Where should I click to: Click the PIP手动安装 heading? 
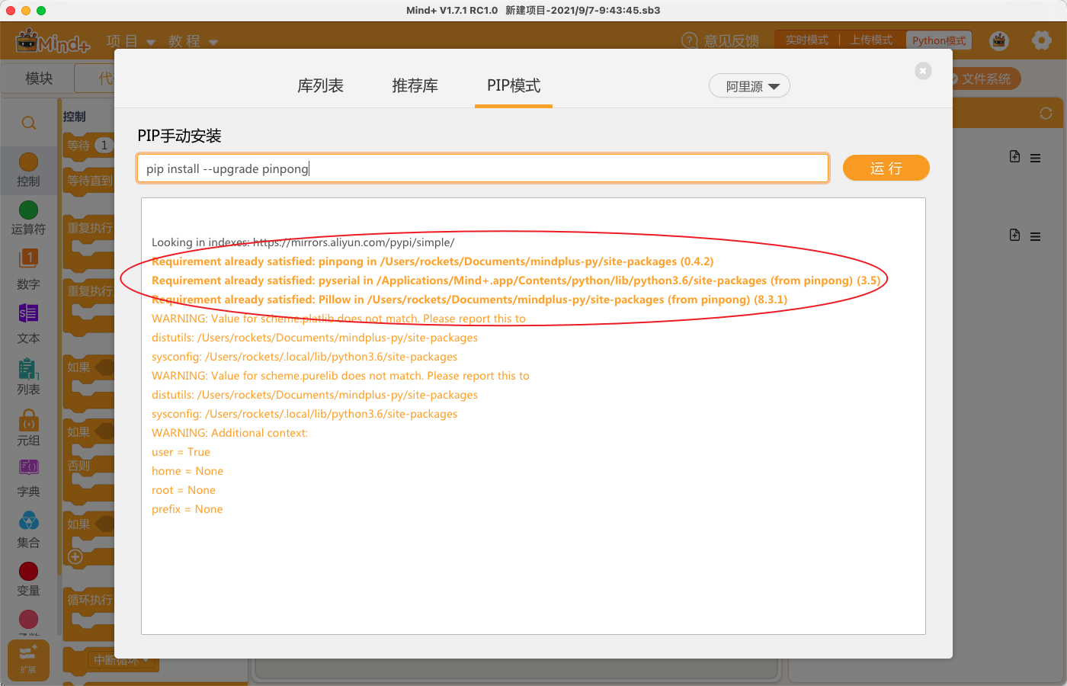tap(179, 136)
